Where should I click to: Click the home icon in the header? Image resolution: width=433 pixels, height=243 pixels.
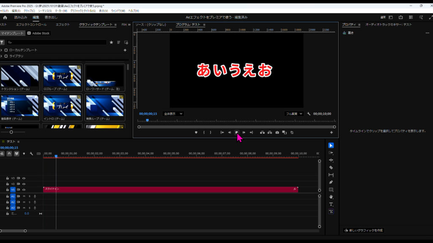click(5, 17)
